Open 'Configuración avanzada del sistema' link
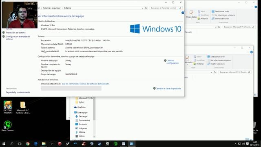This screenshot has width=261, height=147. (x=18, y=38)
